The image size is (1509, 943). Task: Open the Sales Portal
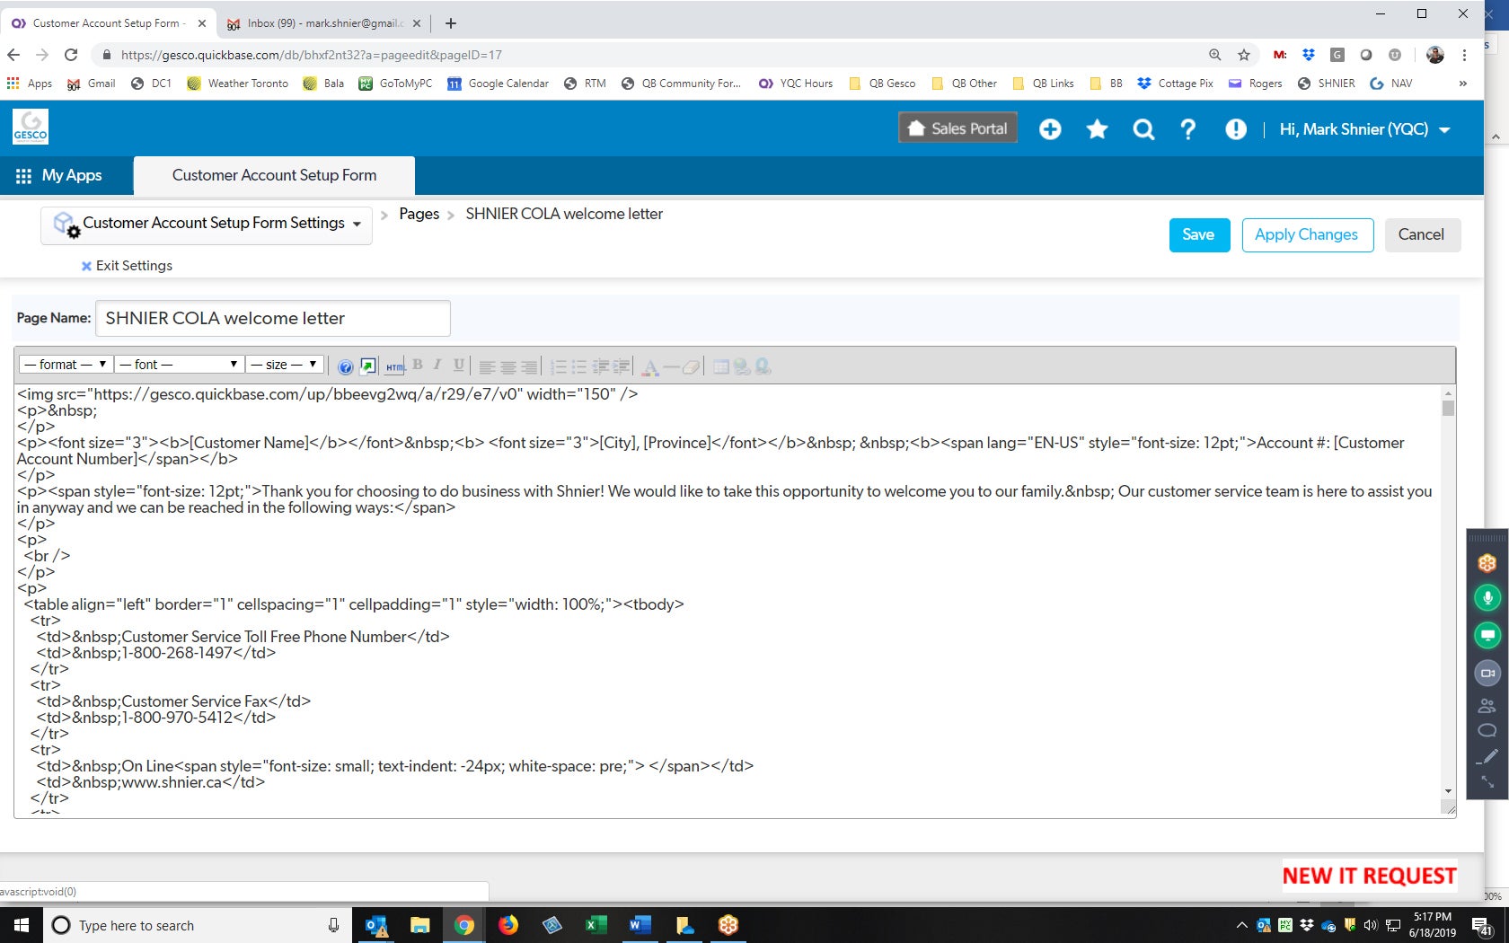coord(957,128)
